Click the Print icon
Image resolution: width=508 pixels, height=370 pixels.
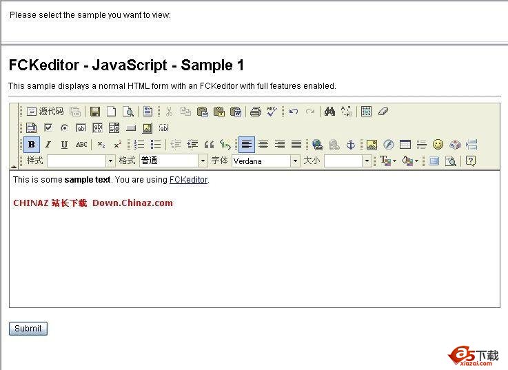pyautogui.click(x=256, y=112)
